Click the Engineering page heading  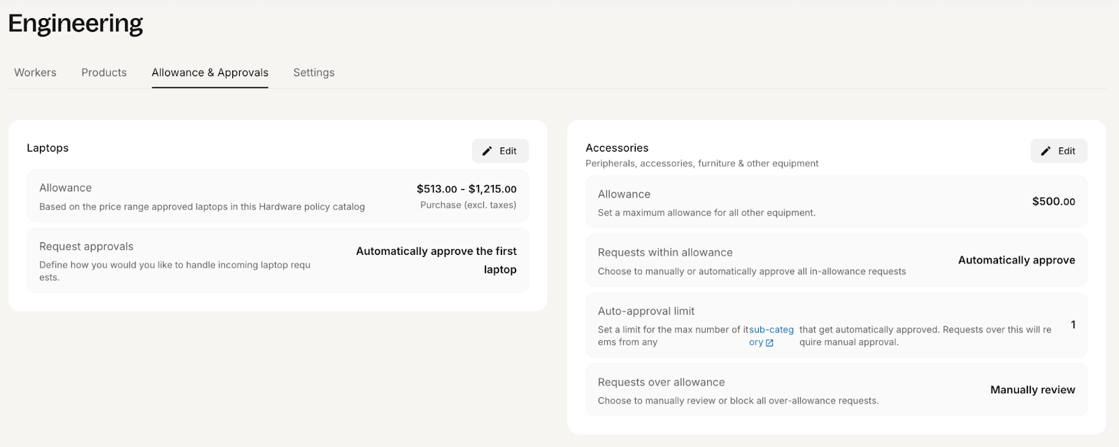[x=76, y=24]
